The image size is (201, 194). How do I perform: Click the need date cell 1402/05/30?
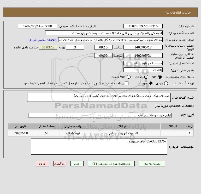[x=21, y=133]
